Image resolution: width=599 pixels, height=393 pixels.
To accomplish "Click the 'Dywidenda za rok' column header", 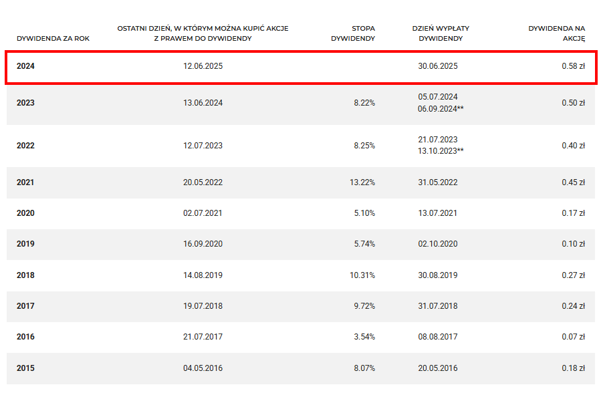I will pos(53,38).
